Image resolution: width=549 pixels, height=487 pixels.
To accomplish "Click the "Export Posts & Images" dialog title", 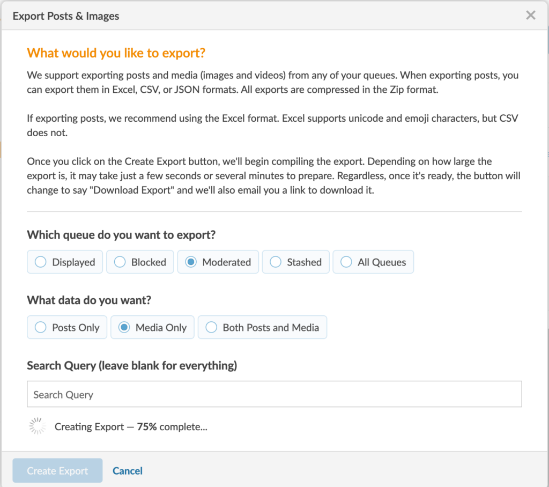I will [x=66, y=16].
